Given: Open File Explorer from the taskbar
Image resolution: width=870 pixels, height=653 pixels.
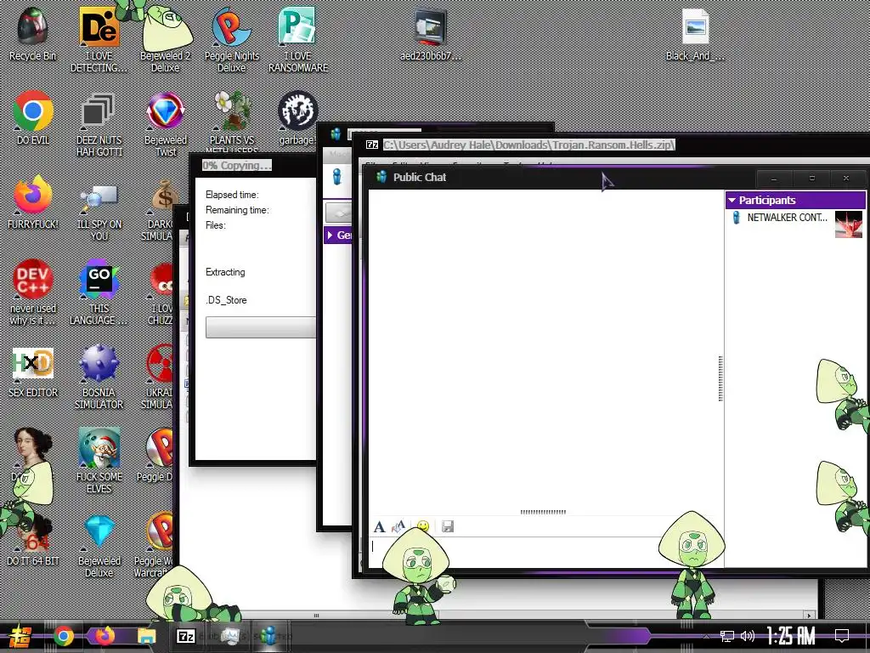Looking at the screenshot, I should point(147,636).
